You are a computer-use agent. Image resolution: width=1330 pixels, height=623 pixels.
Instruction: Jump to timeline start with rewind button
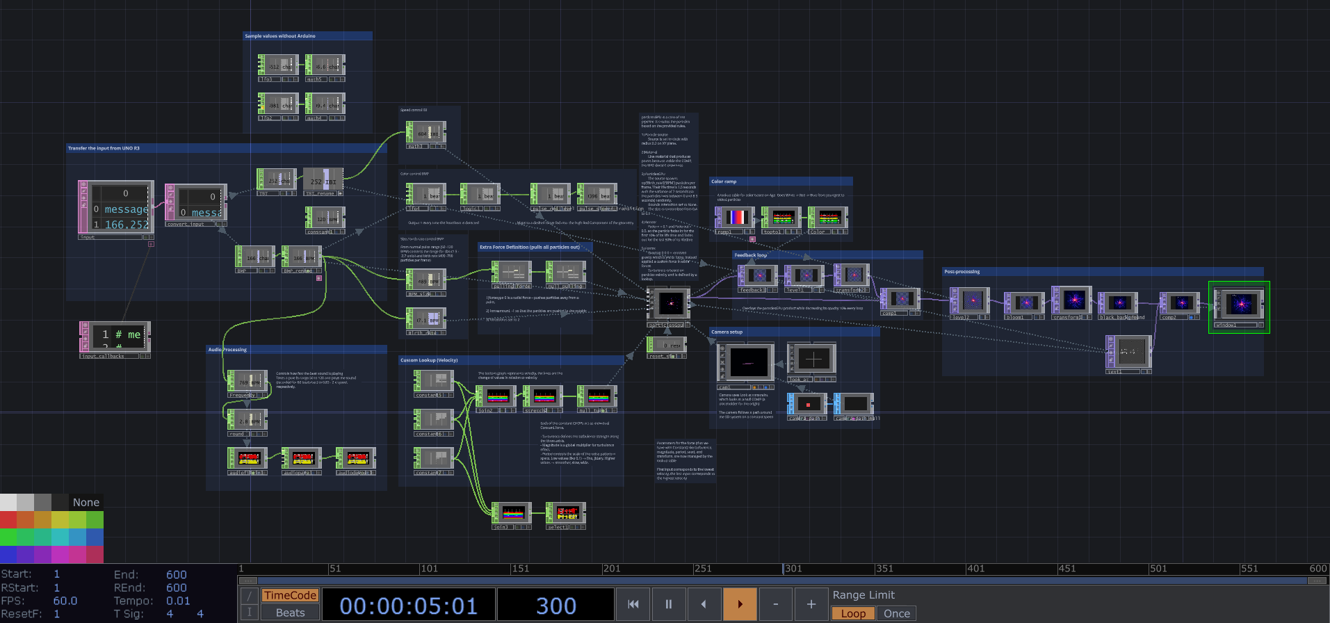click(633, 604)
